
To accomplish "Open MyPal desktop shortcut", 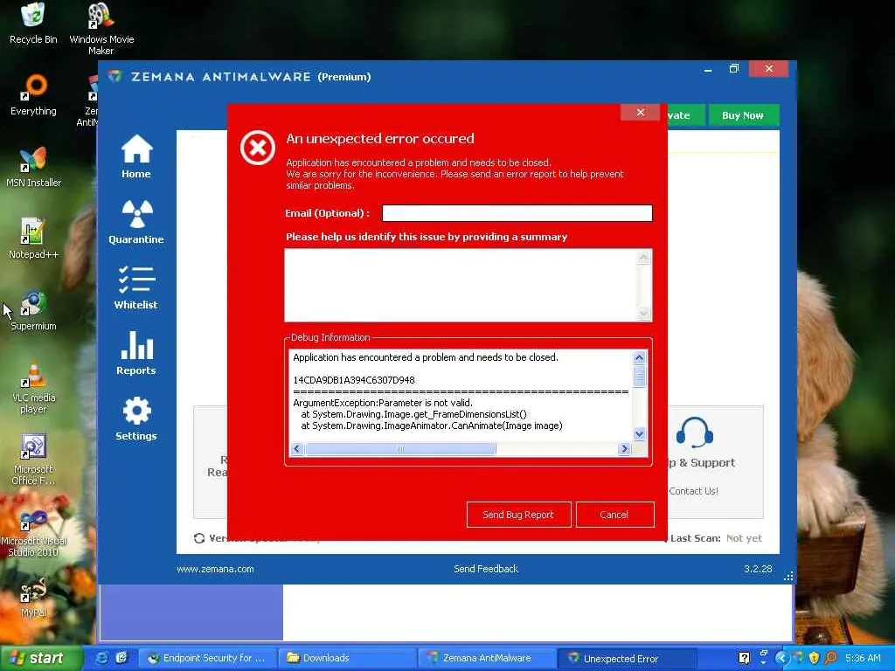I will (33, 598).
